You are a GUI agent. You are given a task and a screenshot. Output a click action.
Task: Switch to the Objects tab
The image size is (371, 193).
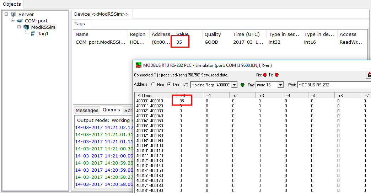(12, 4)
